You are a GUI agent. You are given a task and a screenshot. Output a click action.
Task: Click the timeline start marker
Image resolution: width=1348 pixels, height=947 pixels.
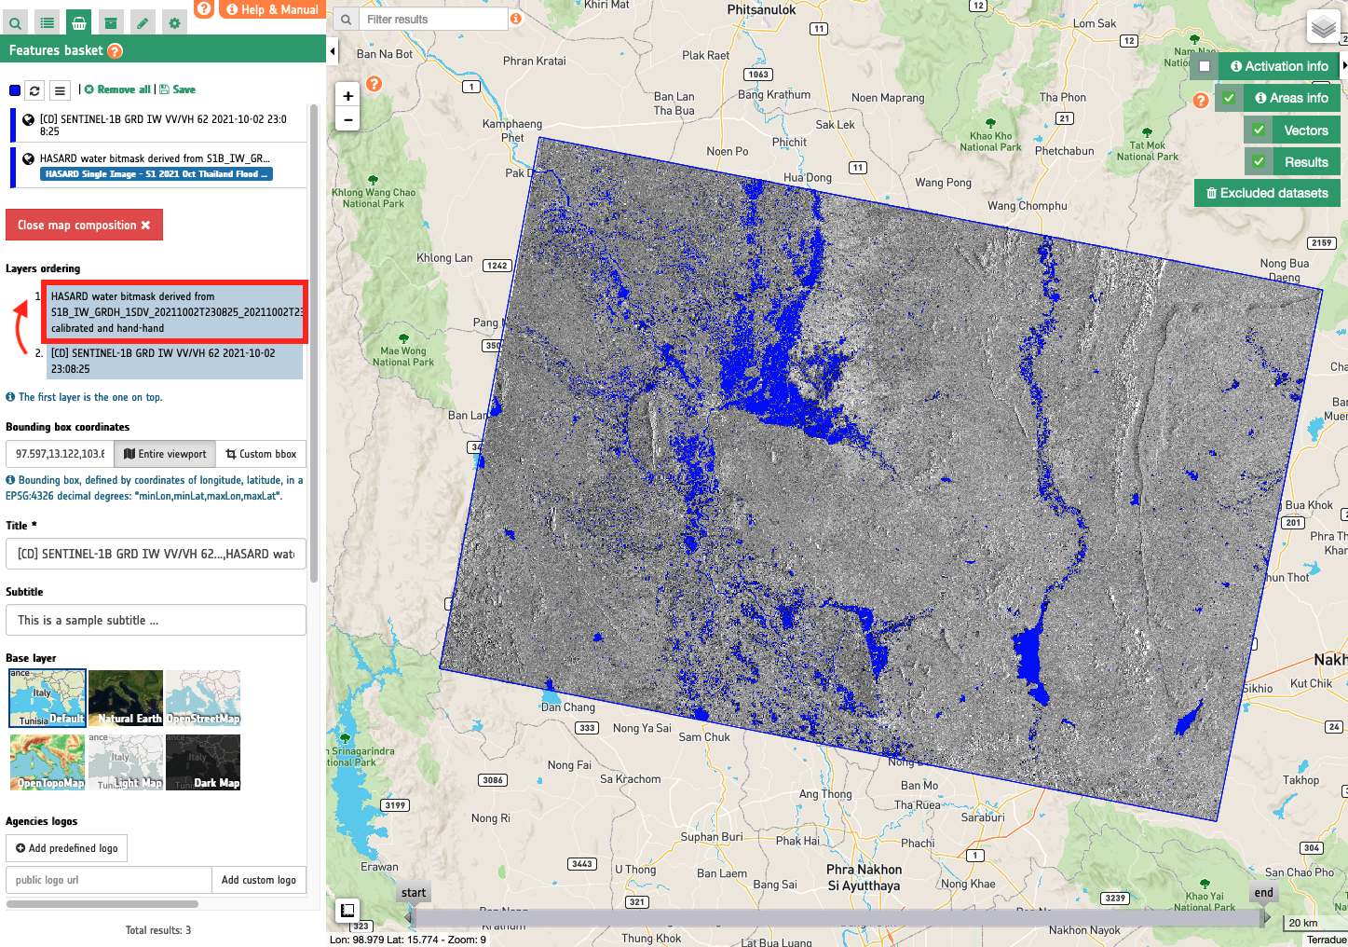click(413, 893)
